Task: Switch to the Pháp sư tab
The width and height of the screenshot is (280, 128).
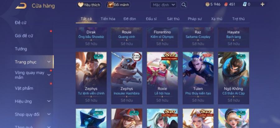Action: pyautogui.click(x=195, y=19)
